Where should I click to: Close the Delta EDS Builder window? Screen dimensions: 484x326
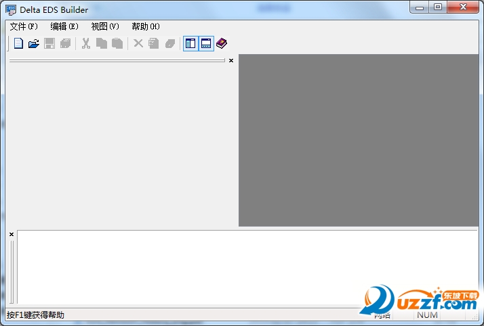[x=463, y=7]
